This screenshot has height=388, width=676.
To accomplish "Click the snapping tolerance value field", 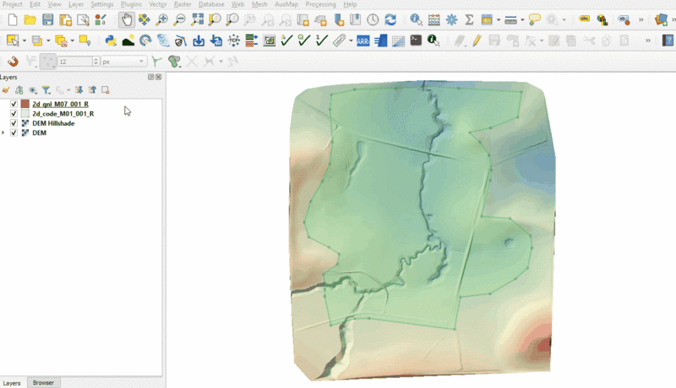I will click(73, 62).
